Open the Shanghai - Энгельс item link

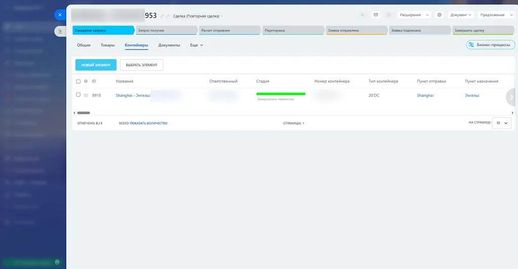tap(133, 96)
